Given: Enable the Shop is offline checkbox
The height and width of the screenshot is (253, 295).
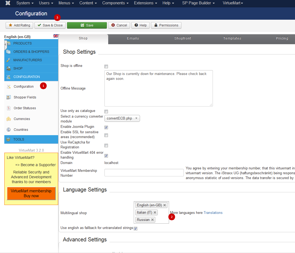Looking at the screenshot, I should tap(106, 66).
